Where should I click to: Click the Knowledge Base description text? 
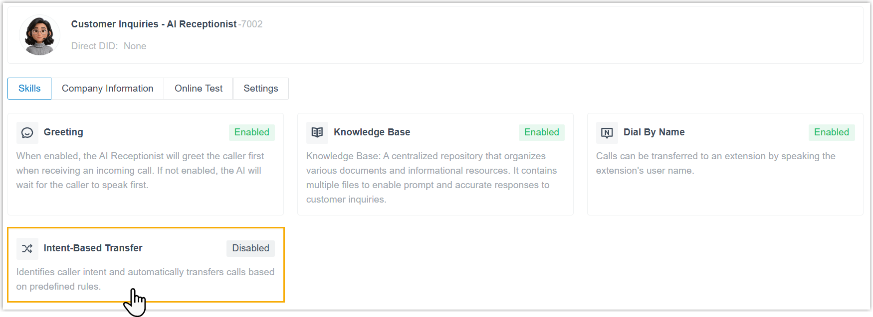(x=431, y=178)
